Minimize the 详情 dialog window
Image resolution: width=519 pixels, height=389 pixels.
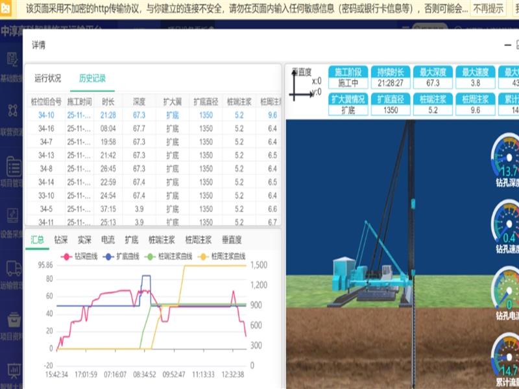click(x=507, y=45)
